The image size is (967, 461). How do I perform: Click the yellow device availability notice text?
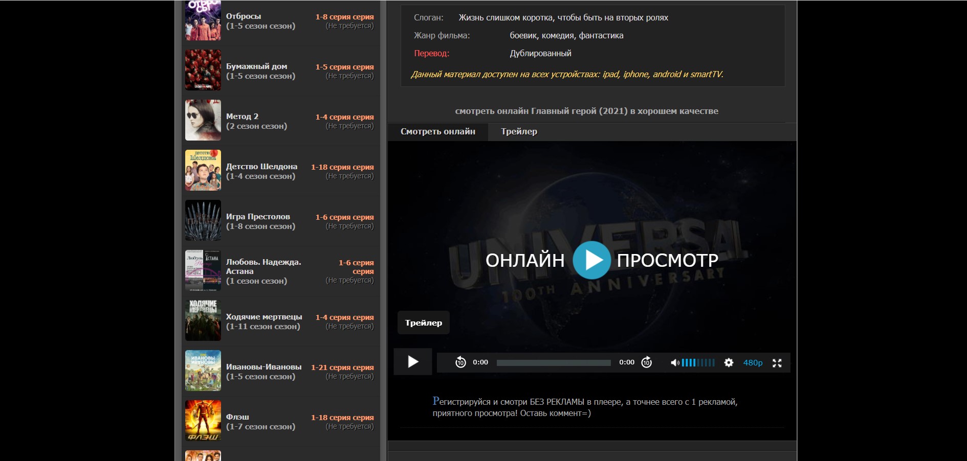click(567, 74)
